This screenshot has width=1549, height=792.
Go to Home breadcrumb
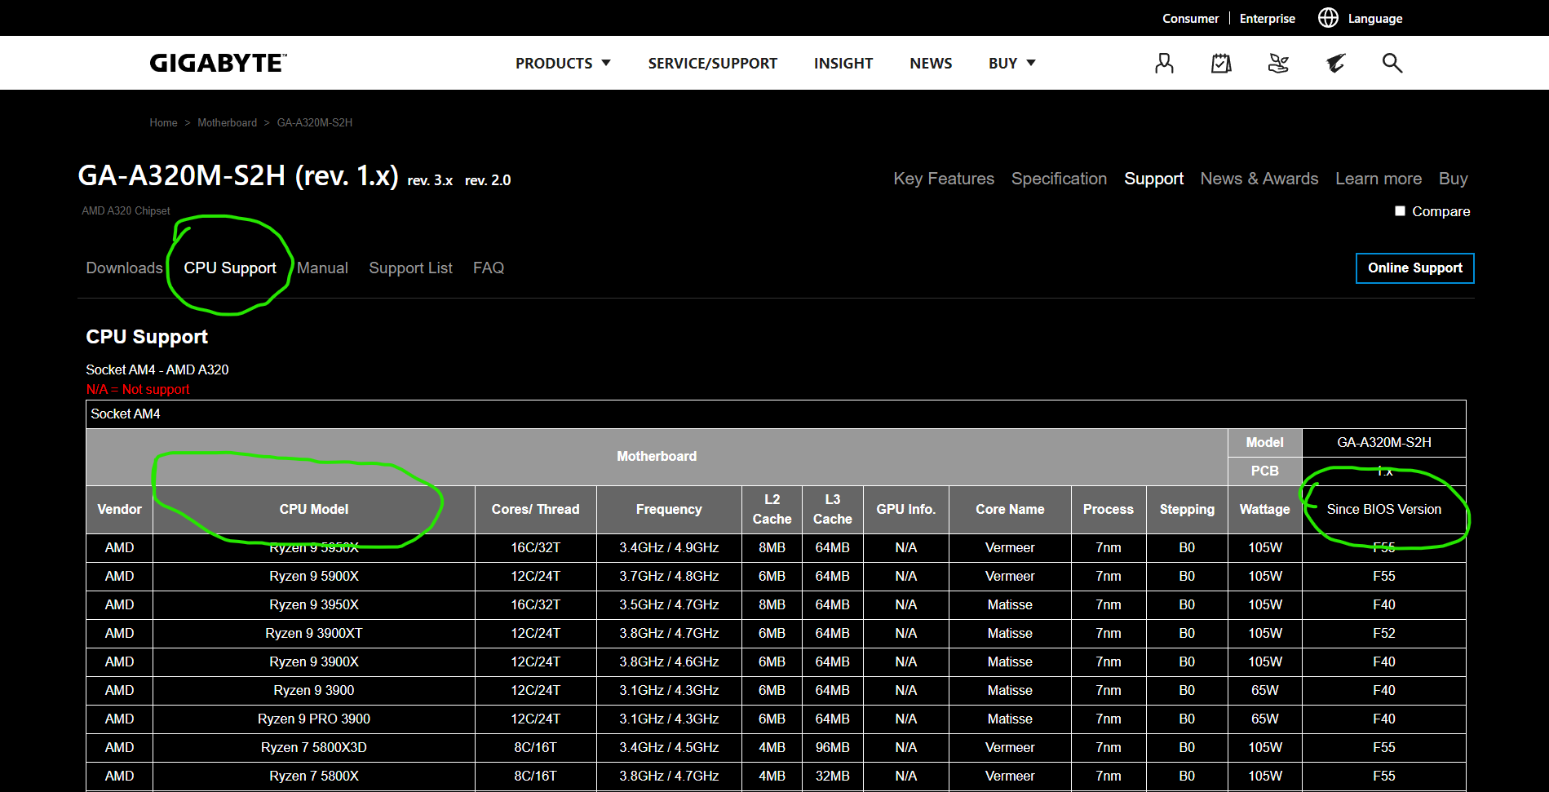163,122
